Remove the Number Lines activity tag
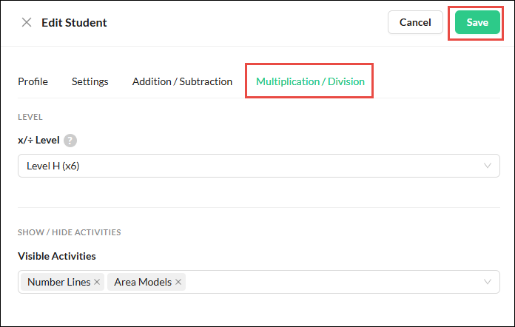 click(97, 282)
